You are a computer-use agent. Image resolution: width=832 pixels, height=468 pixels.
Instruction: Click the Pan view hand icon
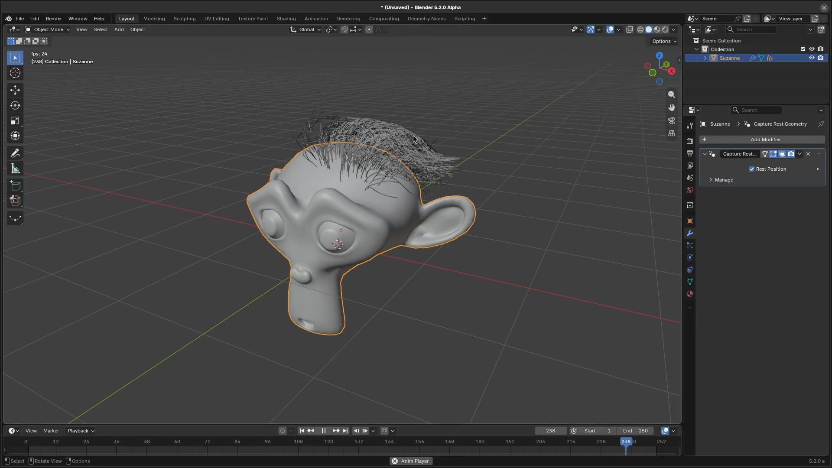point(672,107)
